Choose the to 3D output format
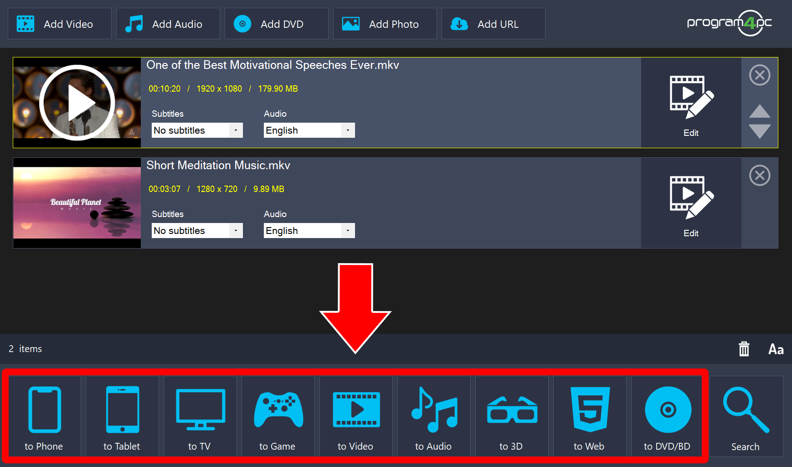This screenshot has width=792, height=467. click(x=512, y=416)
